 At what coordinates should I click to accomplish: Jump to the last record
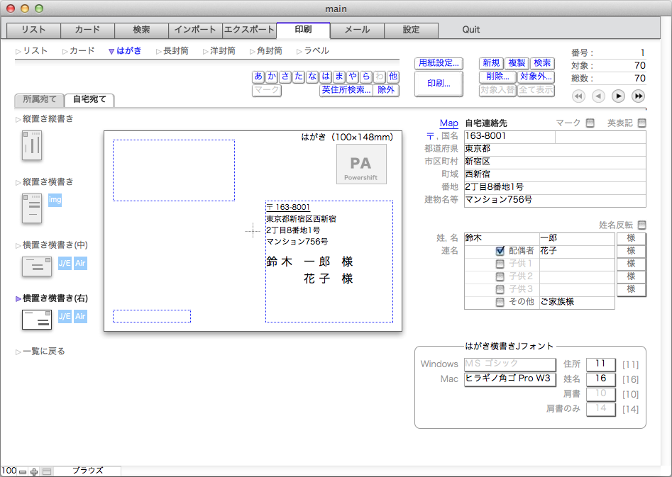(x=638, y=96)
